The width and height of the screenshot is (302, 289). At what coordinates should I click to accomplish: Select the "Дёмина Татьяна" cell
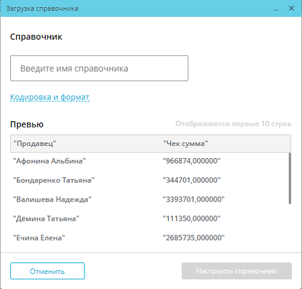click(x=46, y=218)
